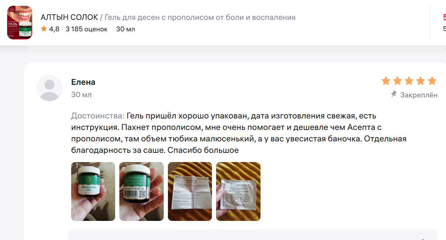The image size is (446, 240).
Task: Open the Гель для десен с прополисом title
Action: (200, 17)
